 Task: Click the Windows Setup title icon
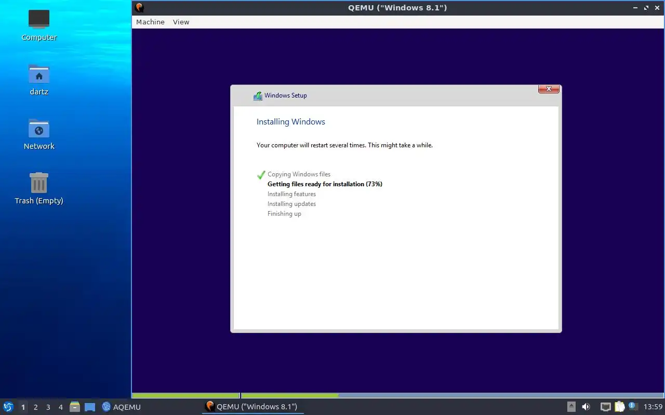click(258, 95)
